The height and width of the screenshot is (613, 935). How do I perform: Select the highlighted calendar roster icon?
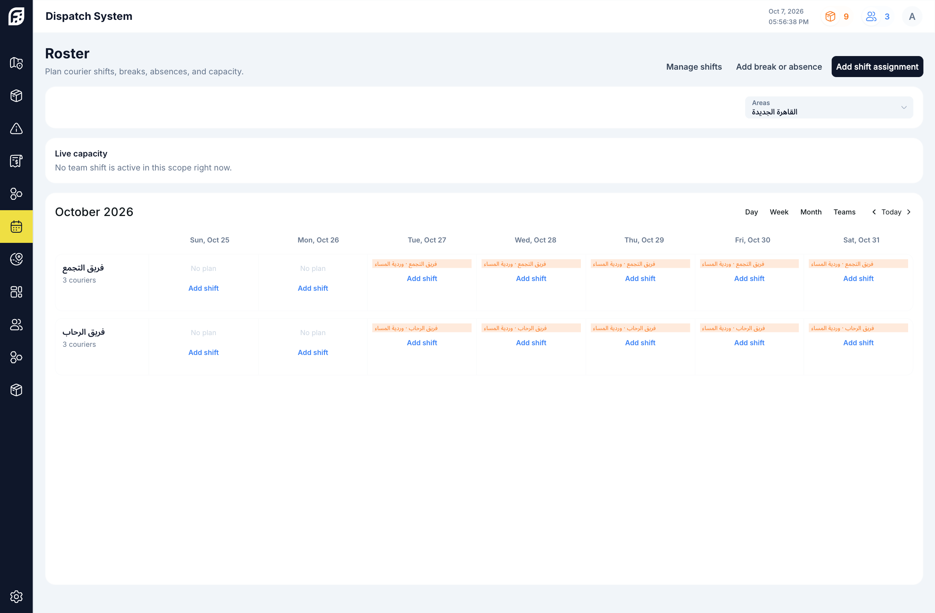coord(16,227)
